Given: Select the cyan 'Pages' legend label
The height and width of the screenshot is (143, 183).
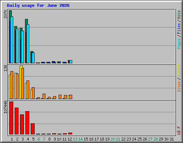Looking at the screenshot, I should 179,44.
